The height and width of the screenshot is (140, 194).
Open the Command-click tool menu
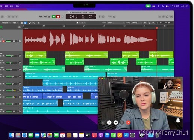(83, 23)
